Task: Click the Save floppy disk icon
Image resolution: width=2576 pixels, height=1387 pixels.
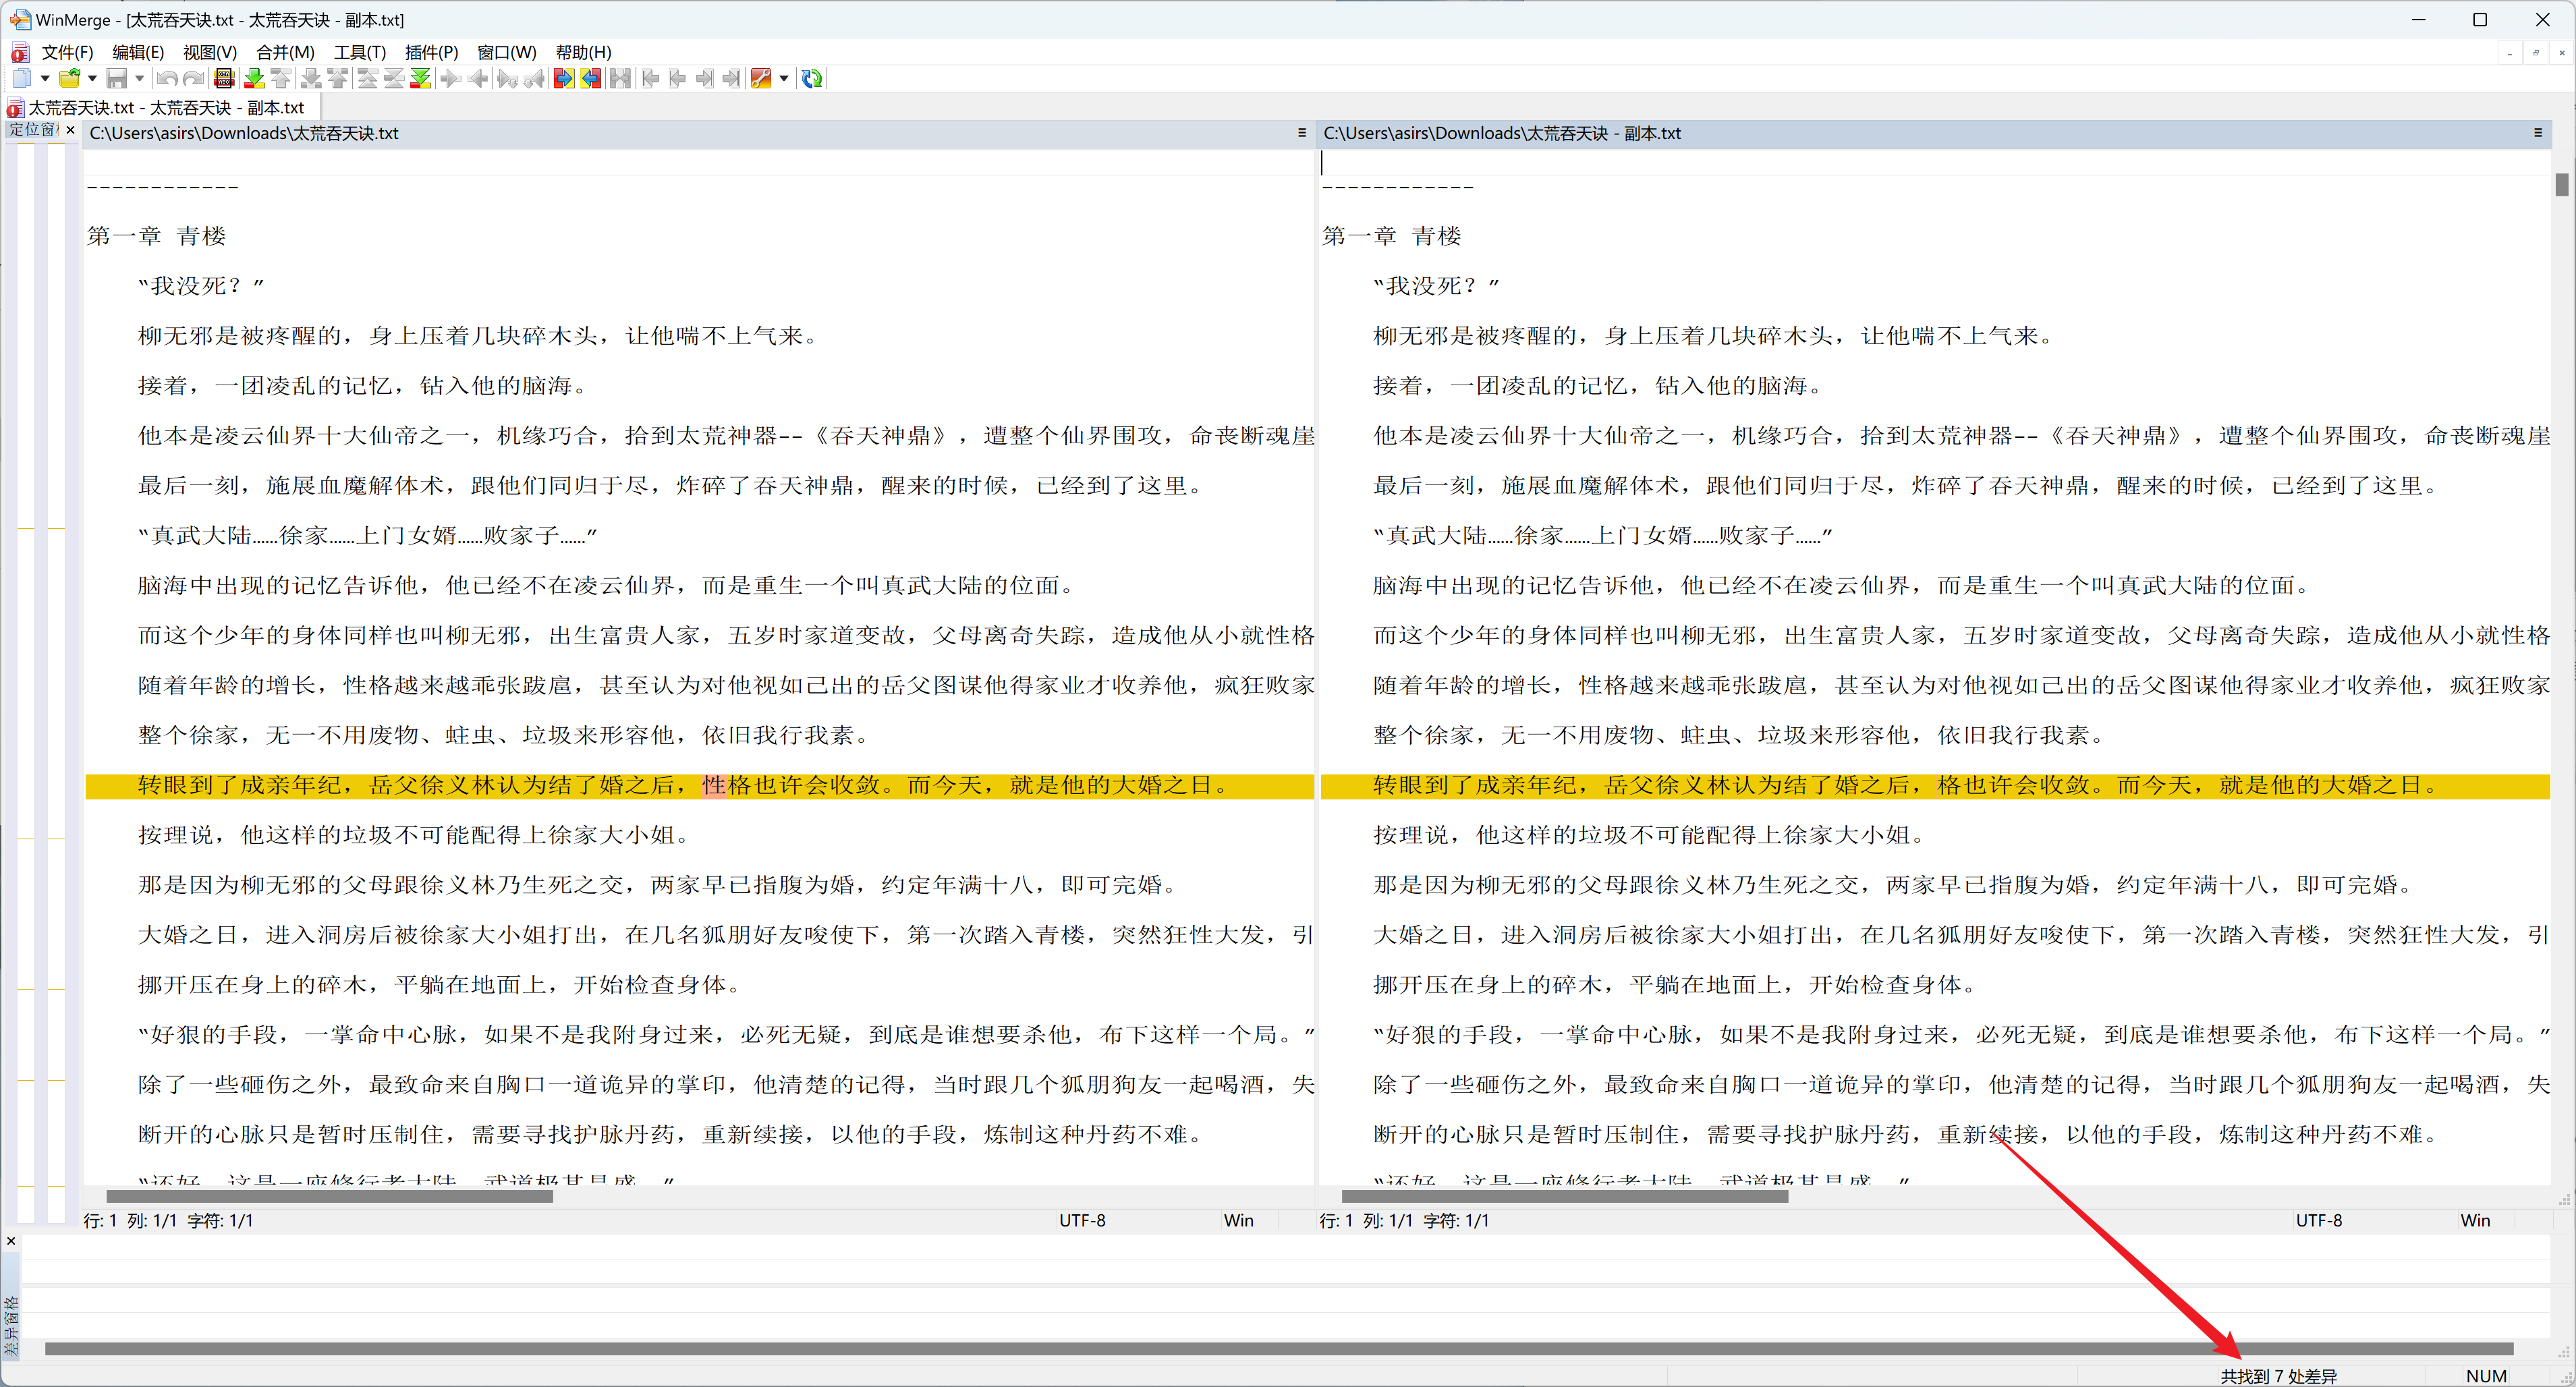Action: click(x=116, y=78)
